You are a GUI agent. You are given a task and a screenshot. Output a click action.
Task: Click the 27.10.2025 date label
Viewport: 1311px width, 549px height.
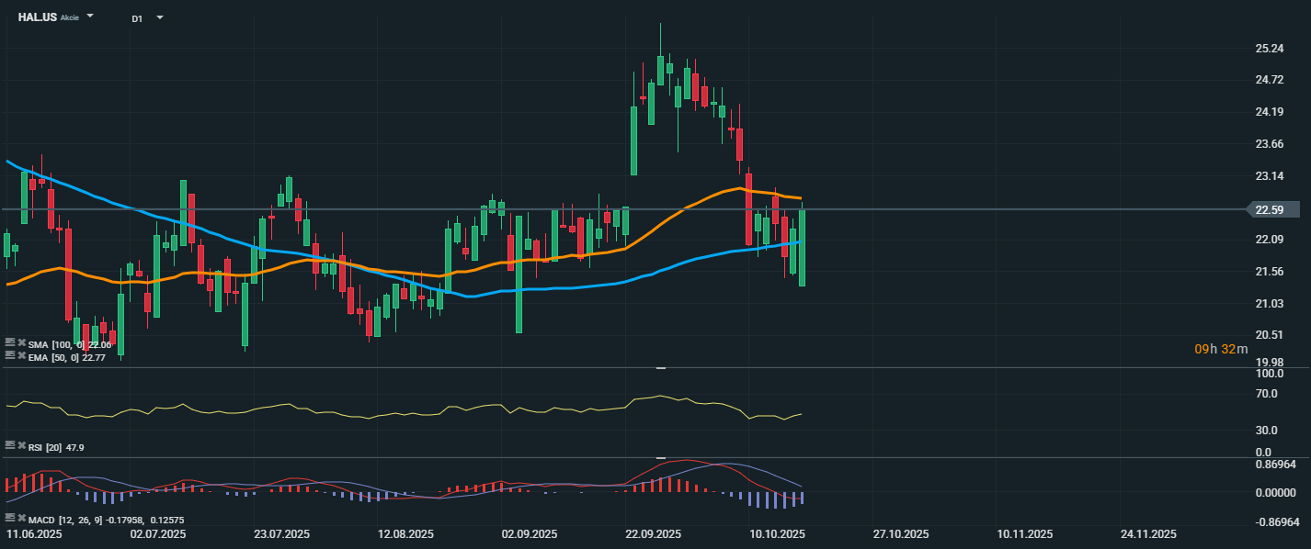900,534
